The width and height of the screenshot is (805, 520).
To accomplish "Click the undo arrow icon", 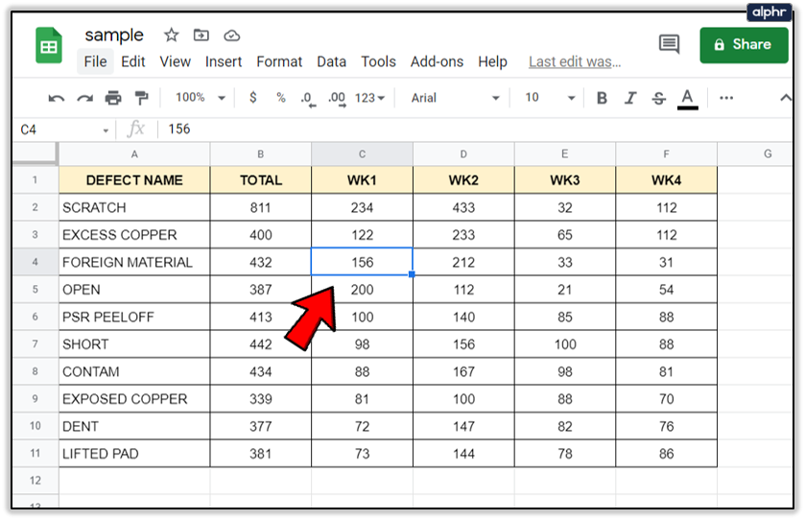I will coord(57,98).
